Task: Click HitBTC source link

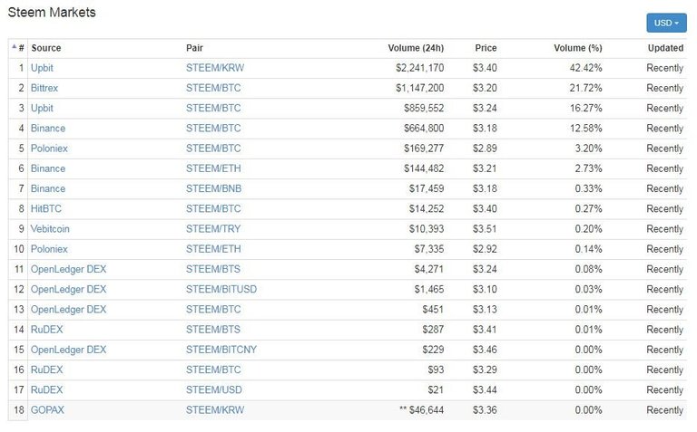Action: [x=46, y=208]
